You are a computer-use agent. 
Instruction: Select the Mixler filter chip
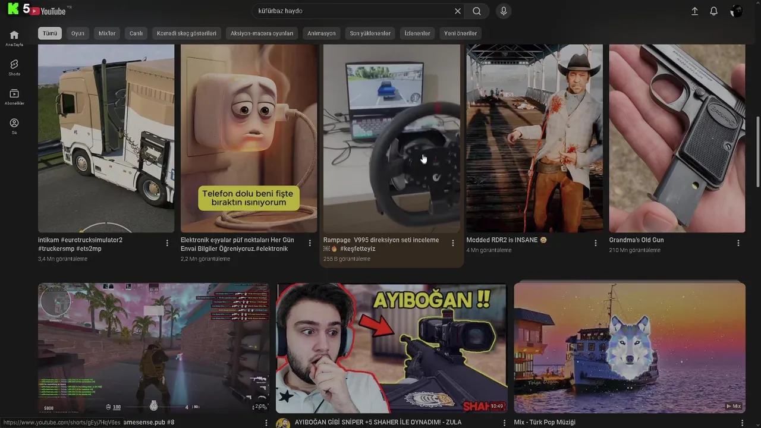click(x=107, y=33)
